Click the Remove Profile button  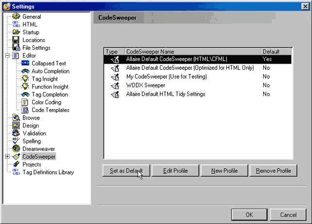(x=273, y=171)
